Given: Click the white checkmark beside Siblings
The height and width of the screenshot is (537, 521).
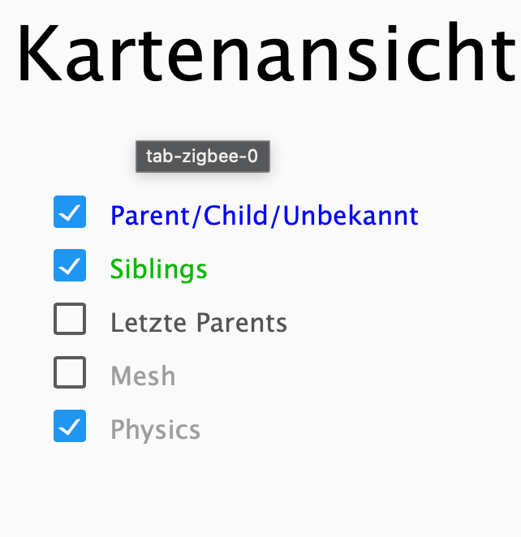Looking at the screenshot, I should [x=70, y=266].
